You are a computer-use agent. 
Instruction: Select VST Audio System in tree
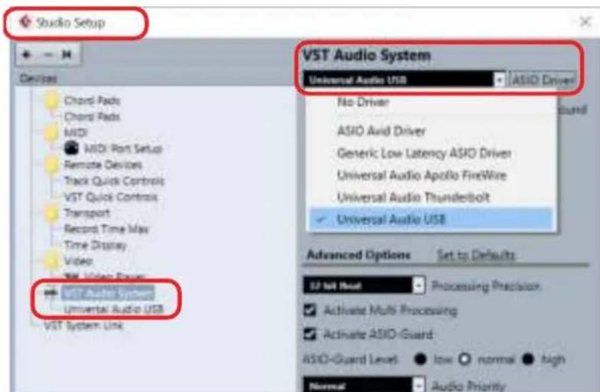click(x=109, y=292)
